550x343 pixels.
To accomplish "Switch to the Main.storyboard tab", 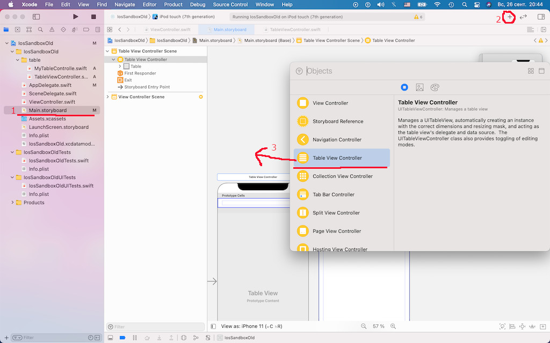I will pyautogui.click(x=227, y=30).
